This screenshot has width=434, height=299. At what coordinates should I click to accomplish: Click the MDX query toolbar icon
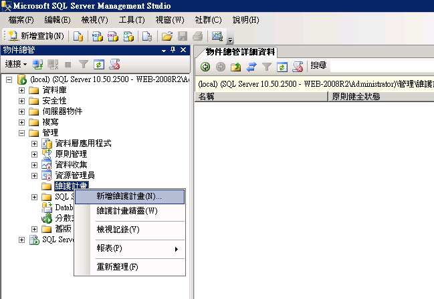click(x=97, y=36)
